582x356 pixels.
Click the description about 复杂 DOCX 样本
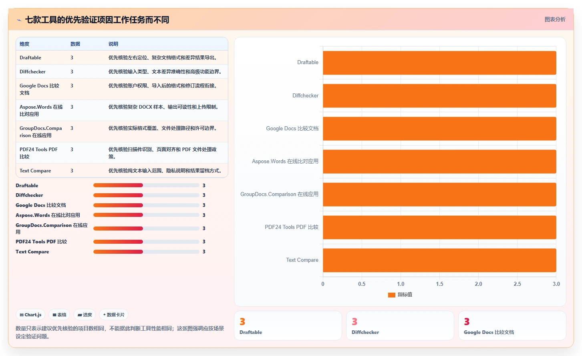point(164,107)
